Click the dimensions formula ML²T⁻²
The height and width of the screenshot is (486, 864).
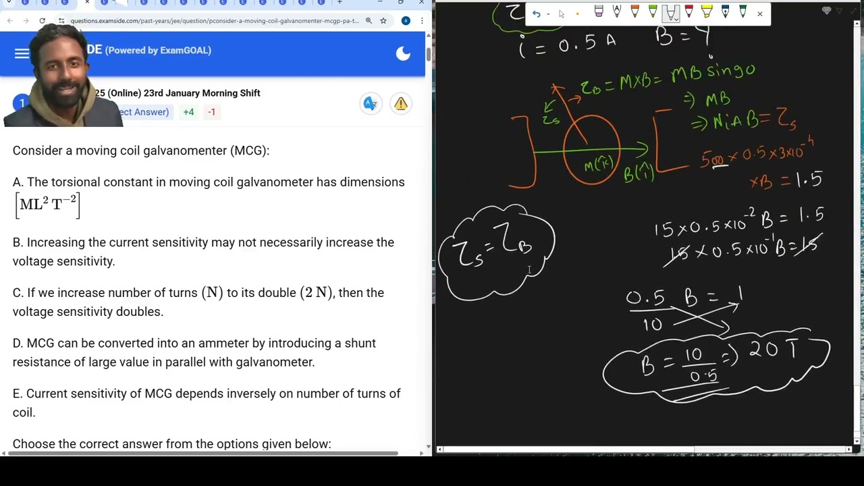point(47,205)
